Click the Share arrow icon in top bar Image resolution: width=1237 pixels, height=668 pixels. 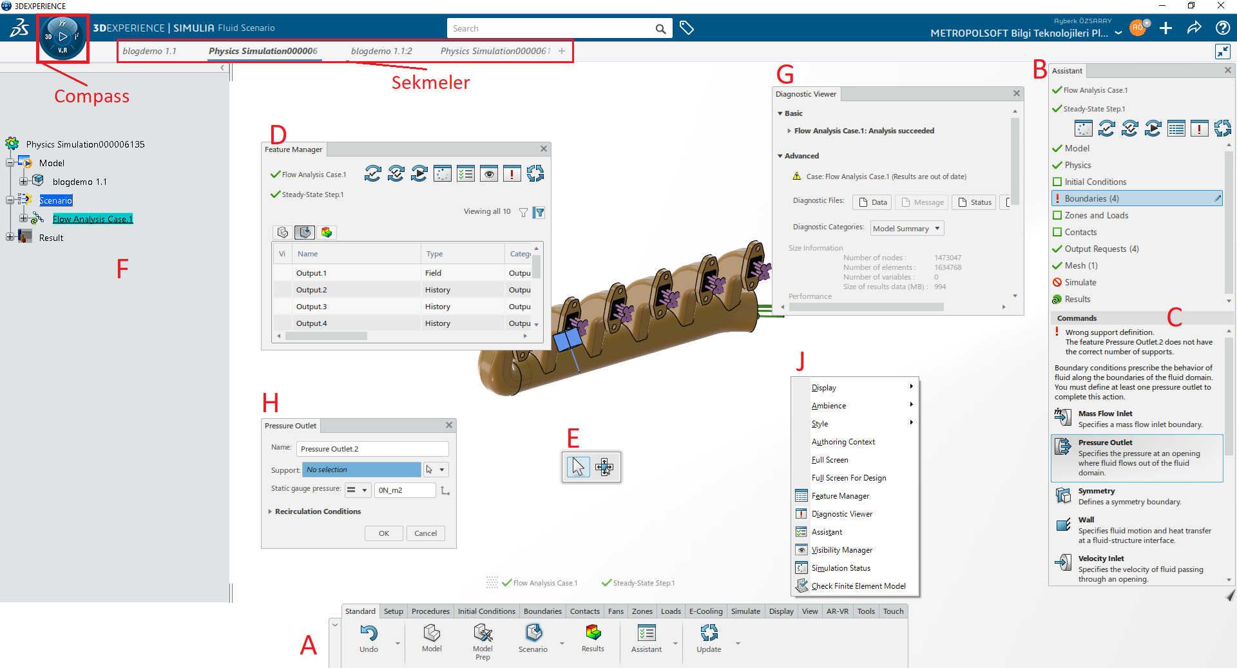(x=1194, y=28)
